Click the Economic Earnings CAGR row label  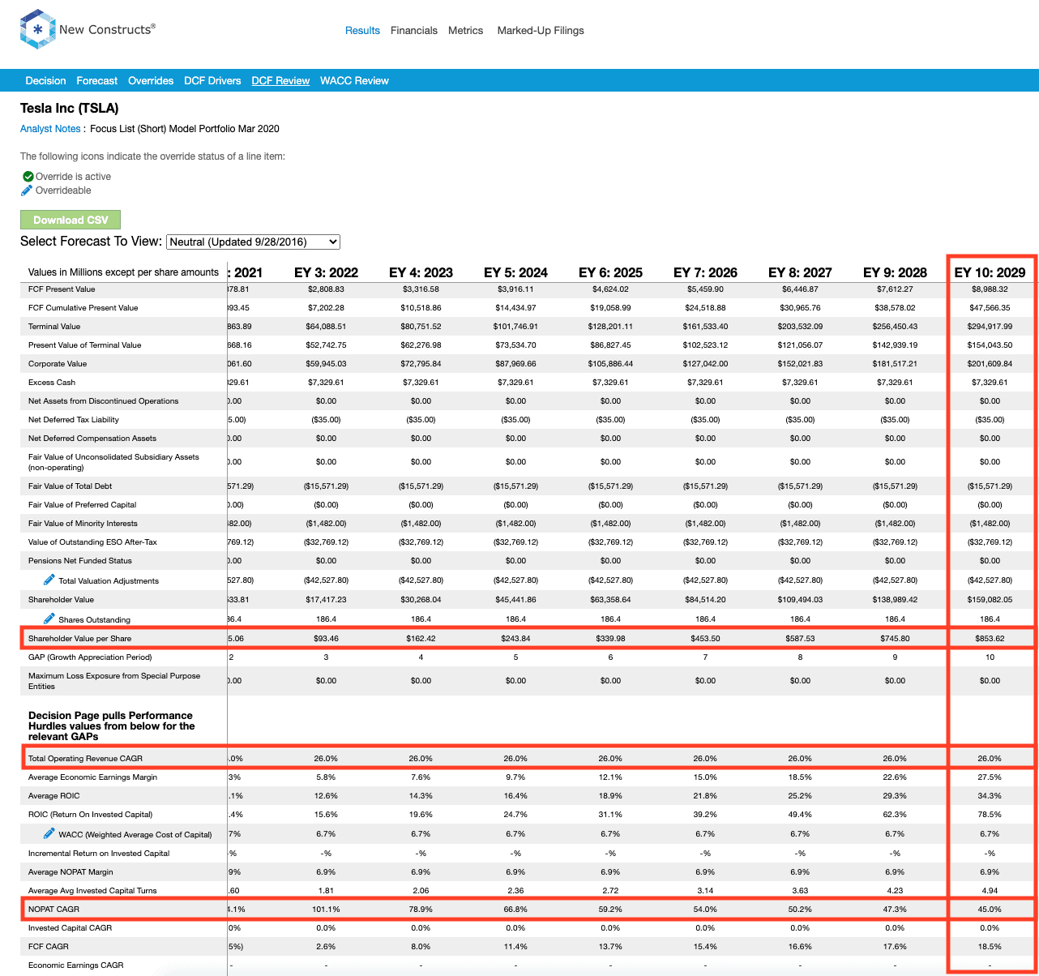tap(76, 965)
